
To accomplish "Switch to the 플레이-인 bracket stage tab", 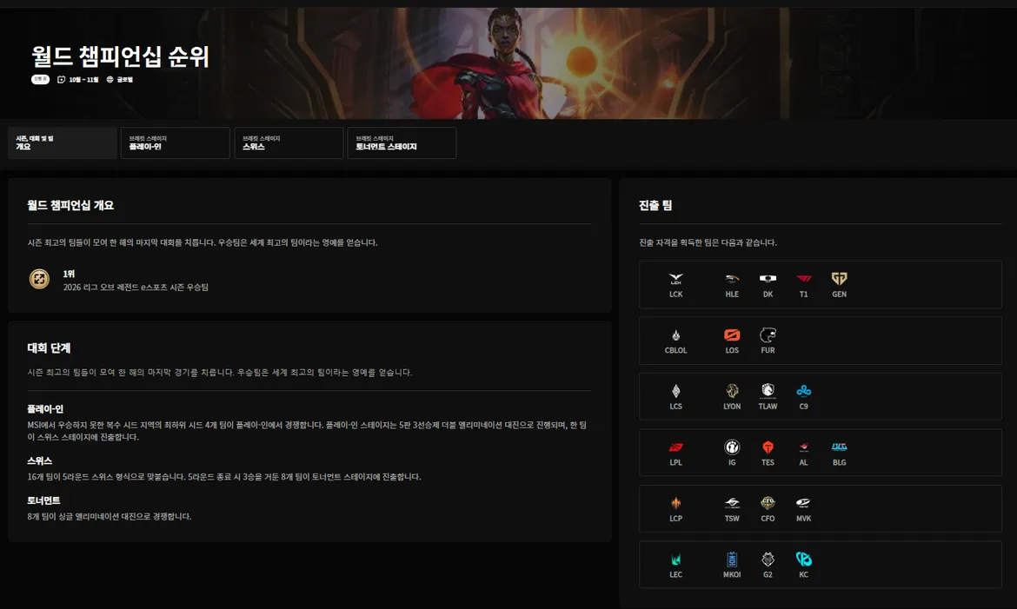I will tap(175, 142).
